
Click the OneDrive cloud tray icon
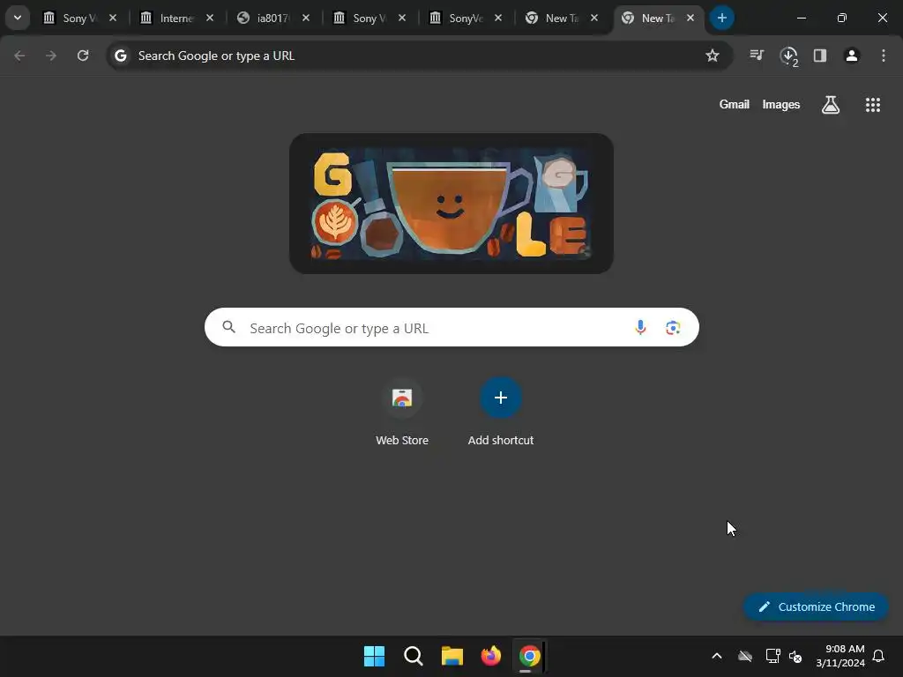(x=745, y=656)
